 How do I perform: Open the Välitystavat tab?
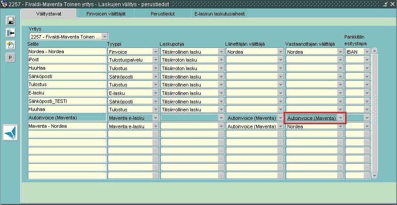point(49,14)
